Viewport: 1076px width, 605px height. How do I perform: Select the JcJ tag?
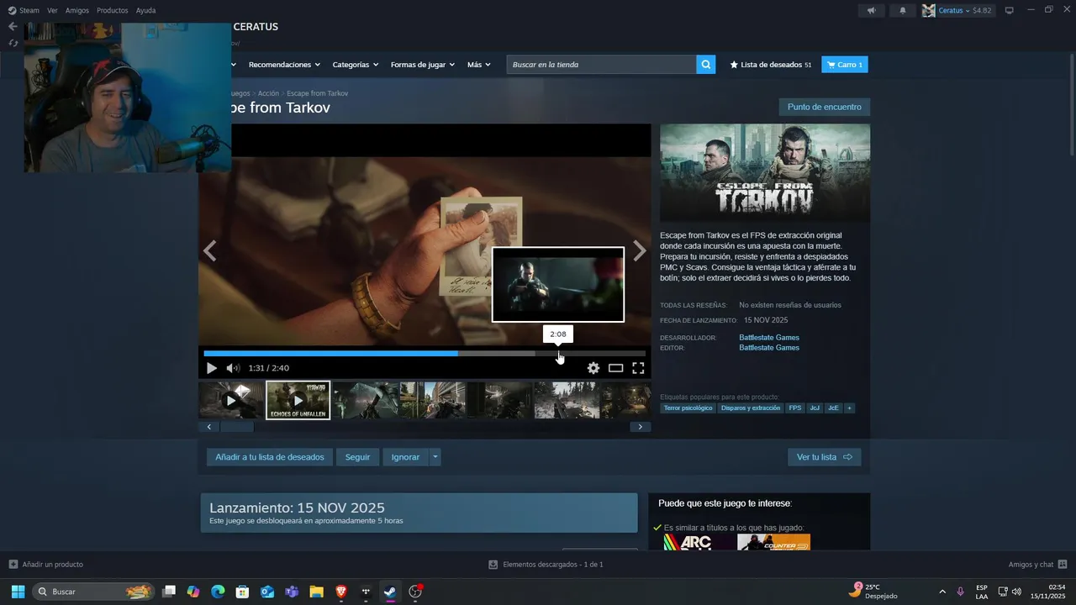(815, 408)
